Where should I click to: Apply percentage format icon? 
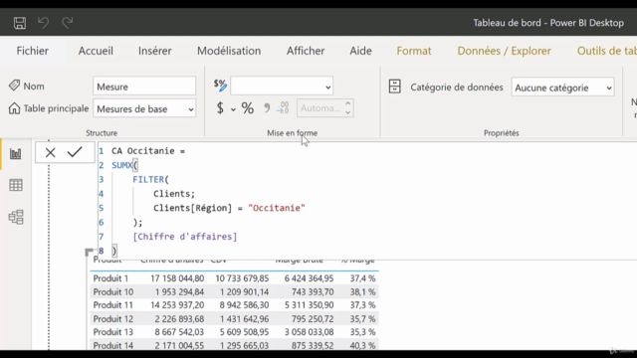click(248, 108)
